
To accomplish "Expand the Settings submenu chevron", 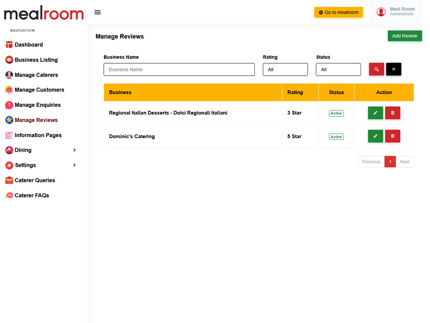I will [74, 165].
